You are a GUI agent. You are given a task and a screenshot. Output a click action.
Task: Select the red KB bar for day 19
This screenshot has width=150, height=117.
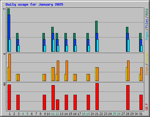88,102
